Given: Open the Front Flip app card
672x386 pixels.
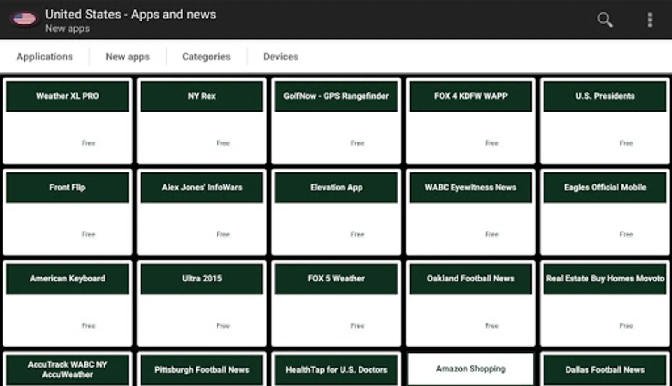Looking at the screenshot, I should [67, 212].
